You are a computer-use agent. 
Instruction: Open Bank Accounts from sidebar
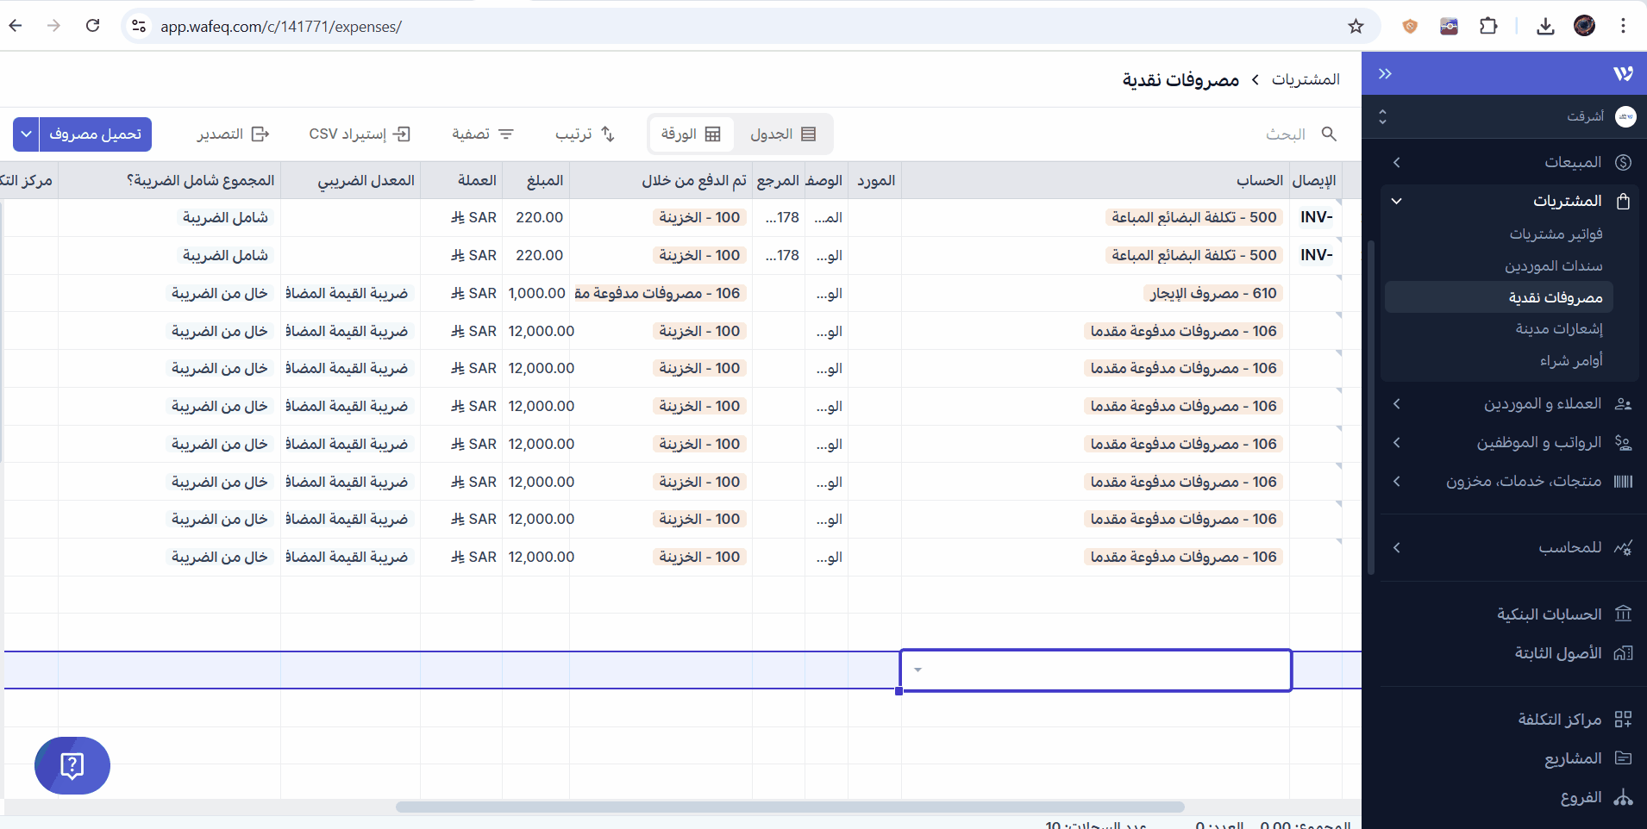click(x=1549, y=614)
